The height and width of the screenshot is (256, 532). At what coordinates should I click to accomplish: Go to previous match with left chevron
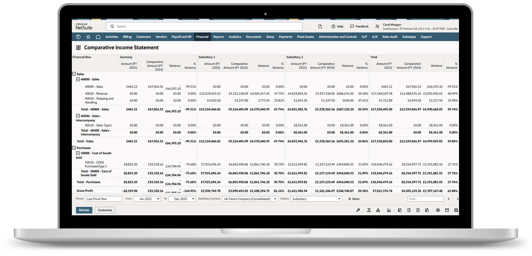tap(449, 199)
